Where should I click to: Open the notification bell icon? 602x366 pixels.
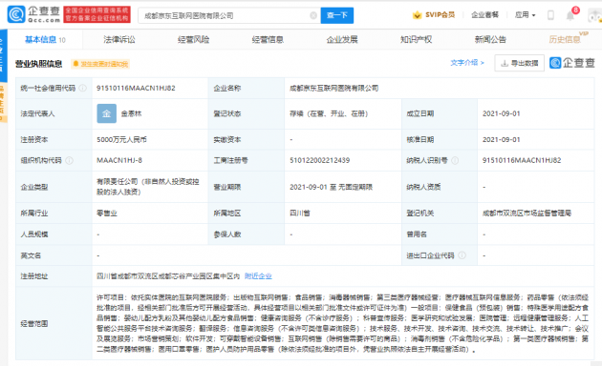tap(570, 15)
